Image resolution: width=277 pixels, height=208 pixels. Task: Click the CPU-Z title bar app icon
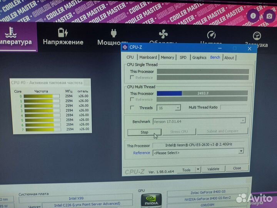coord(125,47)
